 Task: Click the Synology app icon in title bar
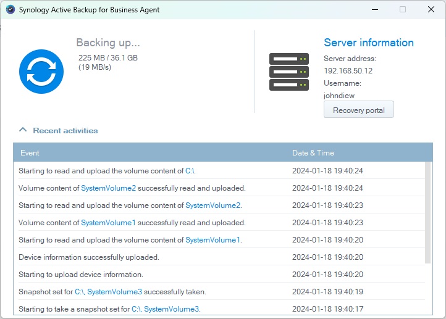pyautogui.click(x=10, y=9)
